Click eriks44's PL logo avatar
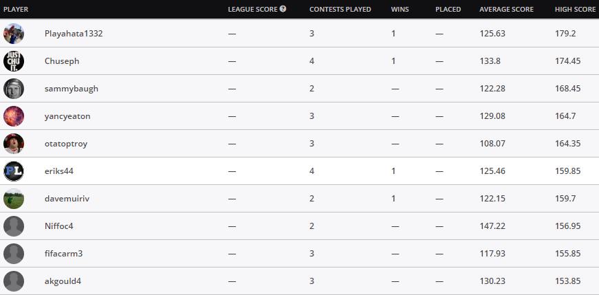The width and height of the screenshot is (599, 295). (14, 171)
